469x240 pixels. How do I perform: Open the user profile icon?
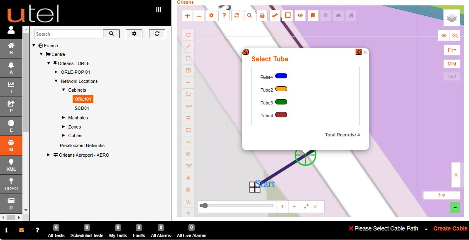pos(11,30)
